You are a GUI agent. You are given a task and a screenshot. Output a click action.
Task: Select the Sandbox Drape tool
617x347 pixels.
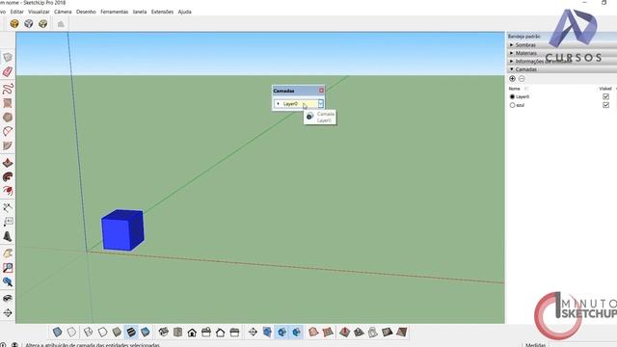pyautogui.click(x=373, y=332)
